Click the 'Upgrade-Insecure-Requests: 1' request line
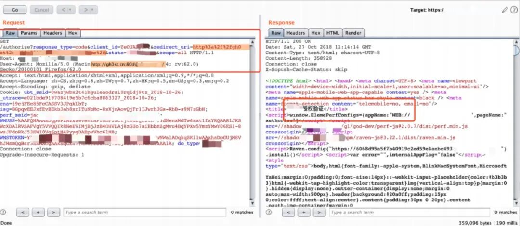The height and width of the screenshot is (226, 520). (42, 155)
